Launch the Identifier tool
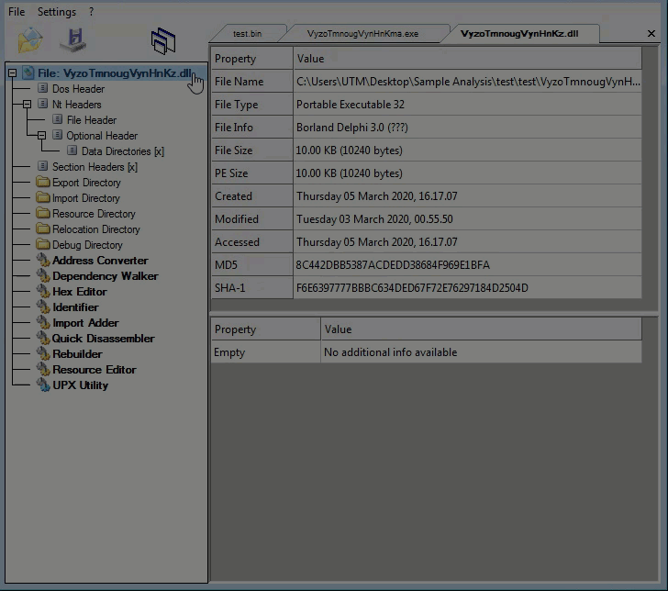668x591 pixels. coord(75,307)
